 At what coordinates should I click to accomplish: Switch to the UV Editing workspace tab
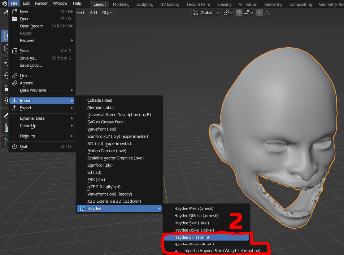pyautogui.click(x=170, y=4)
